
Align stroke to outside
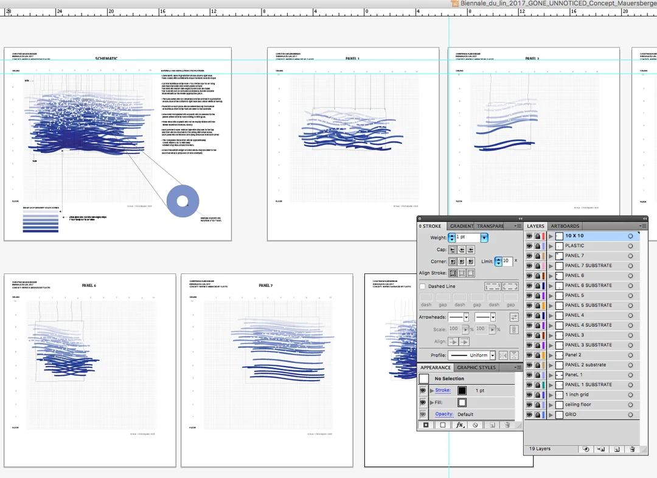pos(470,273)
